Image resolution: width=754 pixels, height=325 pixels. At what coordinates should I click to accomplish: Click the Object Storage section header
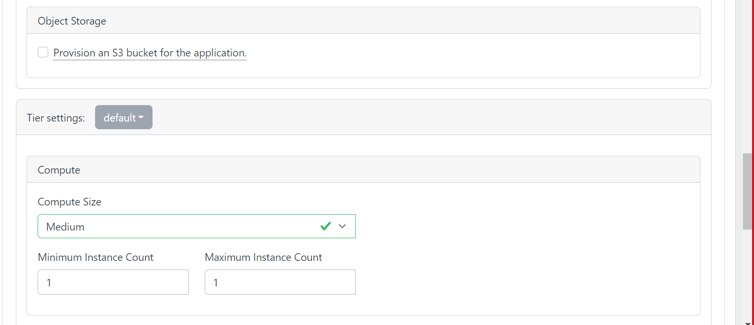[x=71, y=21]
